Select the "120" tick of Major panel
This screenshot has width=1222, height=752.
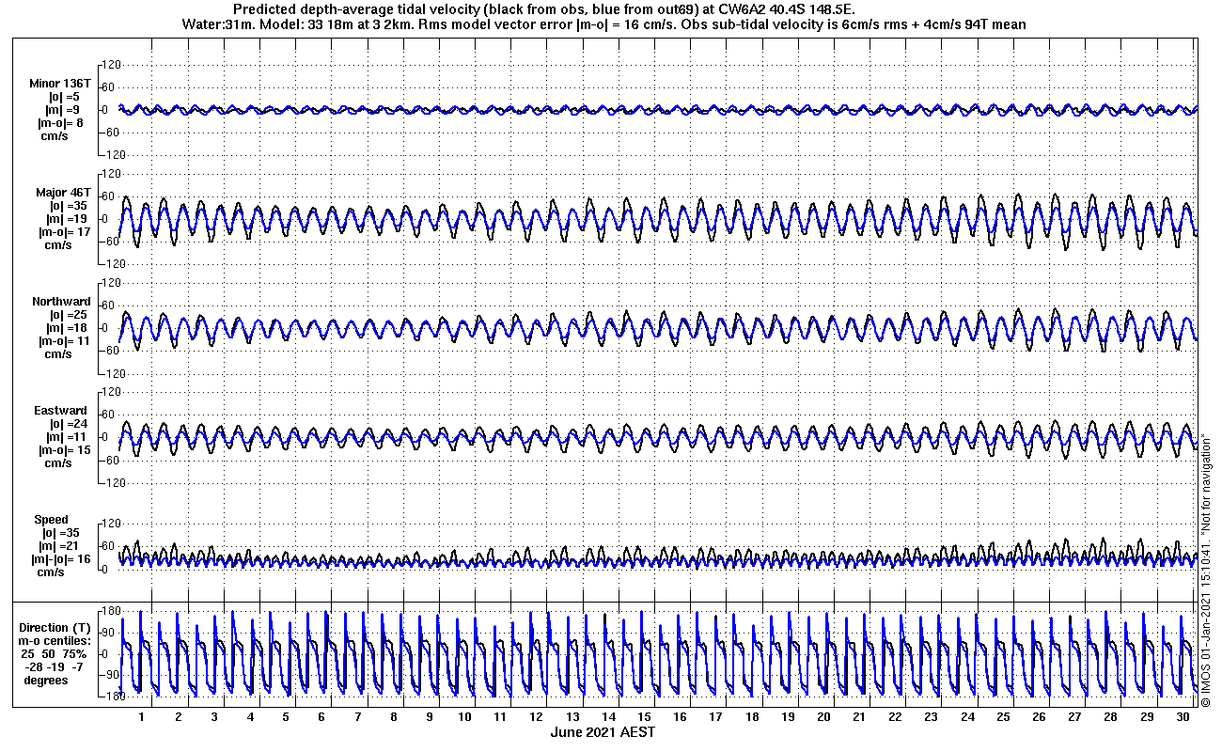[113, 174]
